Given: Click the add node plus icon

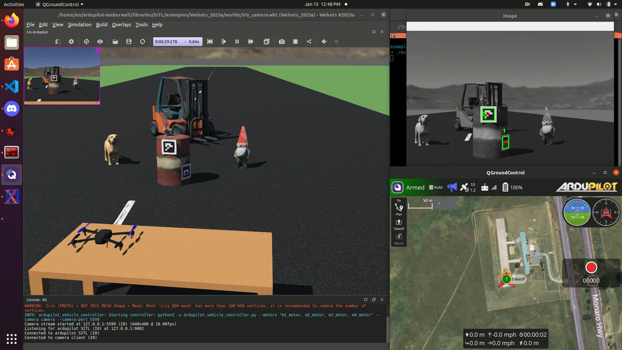Looking at the screenshot, I should pyautogui.click(x=71, y=41).
